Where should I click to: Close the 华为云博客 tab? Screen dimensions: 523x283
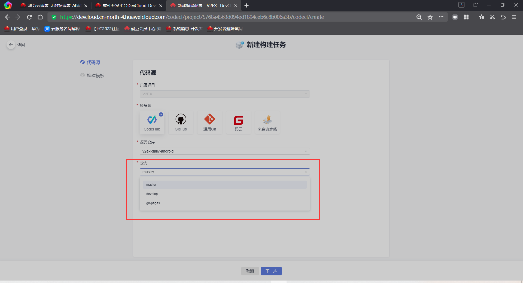pyautogui.click(x=86, y=6)
